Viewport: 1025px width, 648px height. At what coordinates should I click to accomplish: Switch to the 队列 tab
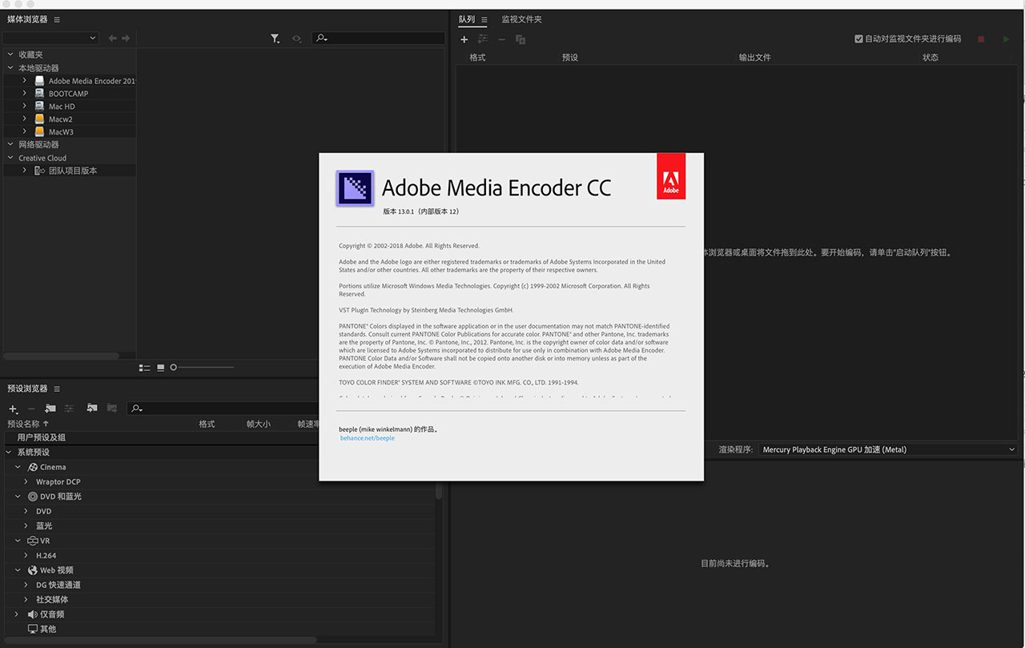tap(467, 19)
